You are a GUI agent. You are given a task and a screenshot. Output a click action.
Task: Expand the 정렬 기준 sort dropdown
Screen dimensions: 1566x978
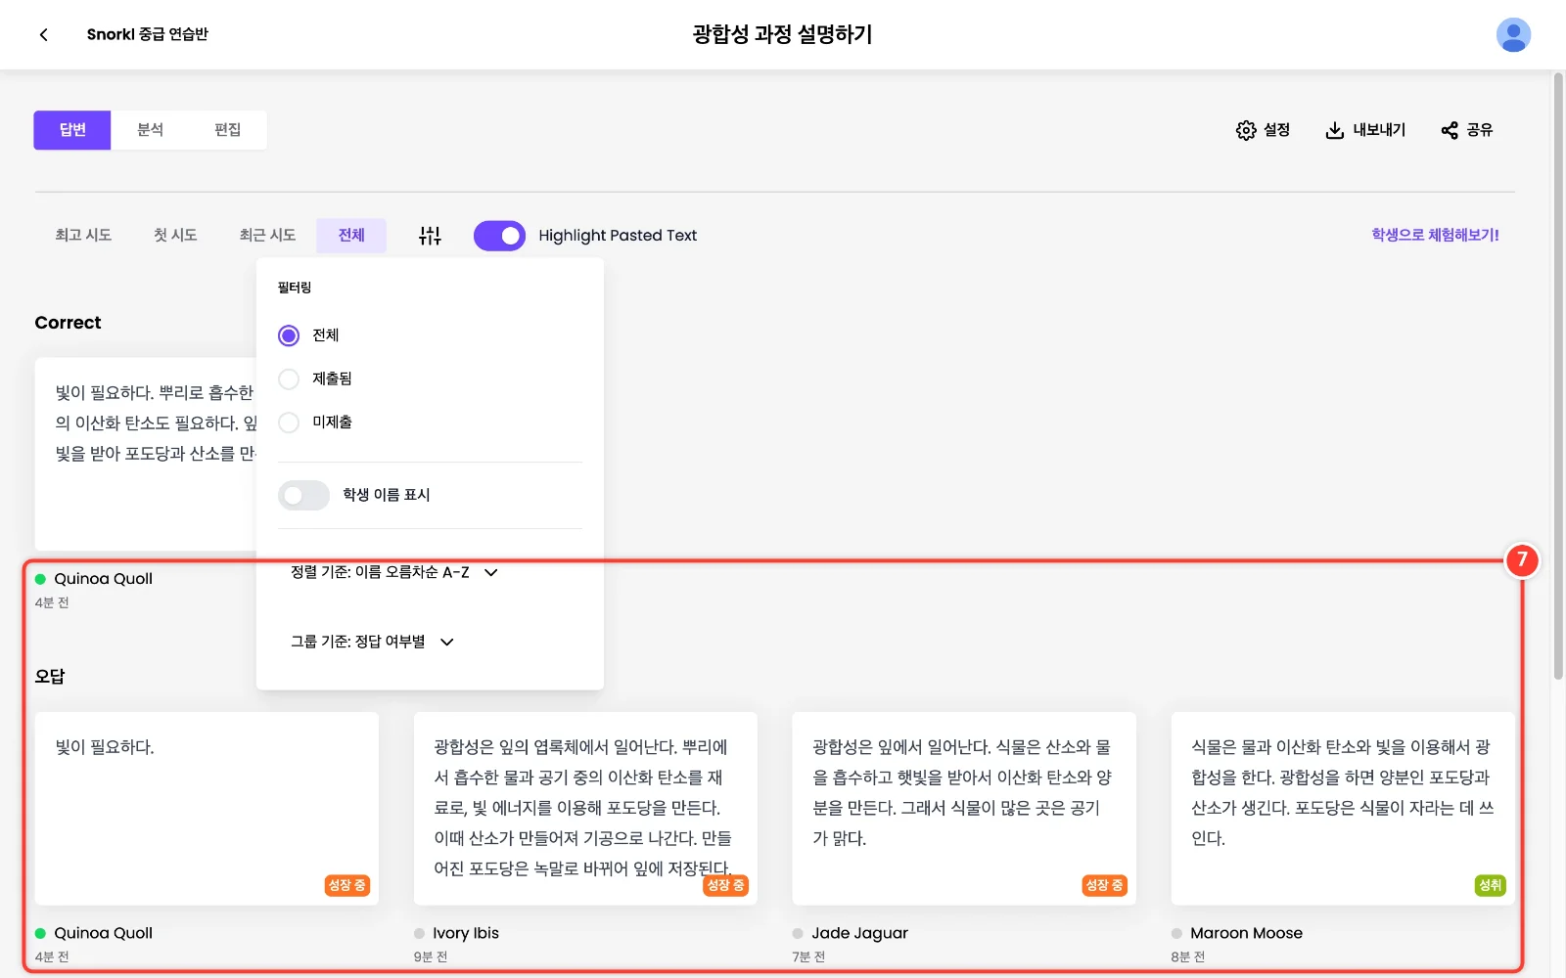394,572
